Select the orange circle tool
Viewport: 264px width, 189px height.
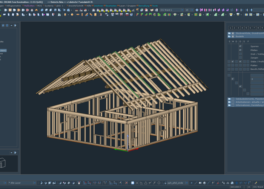(x=72, y=15)
